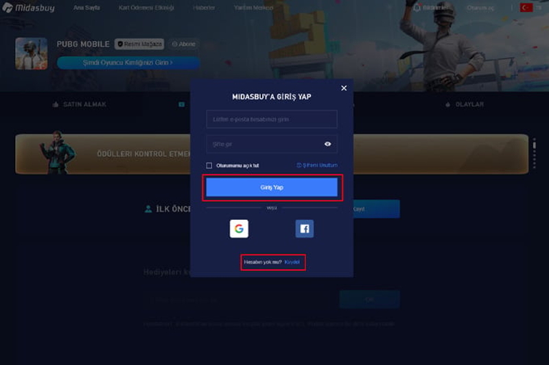This screenshot has height=365, width=549.
Task: Click the PUBG Mobile game thumbnail
Action: pyautogui.click(x=32, y=53)
